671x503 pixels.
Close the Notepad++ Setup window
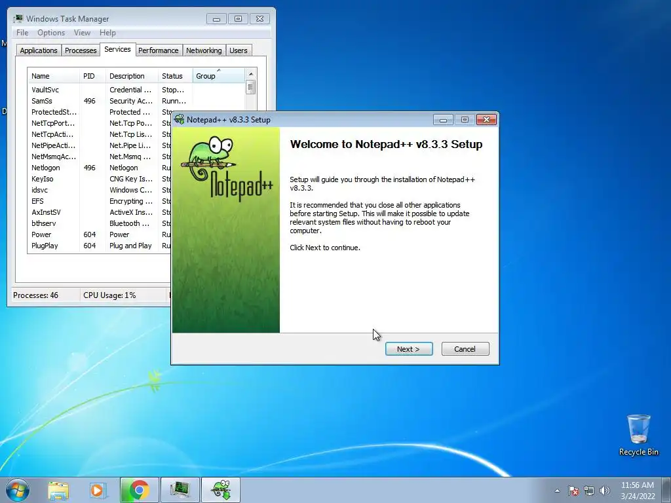click(486, 120)
